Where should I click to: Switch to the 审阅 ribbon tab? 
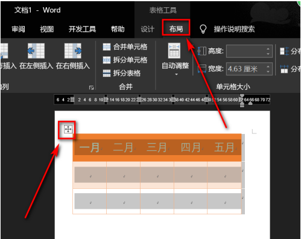click(18, 29)
